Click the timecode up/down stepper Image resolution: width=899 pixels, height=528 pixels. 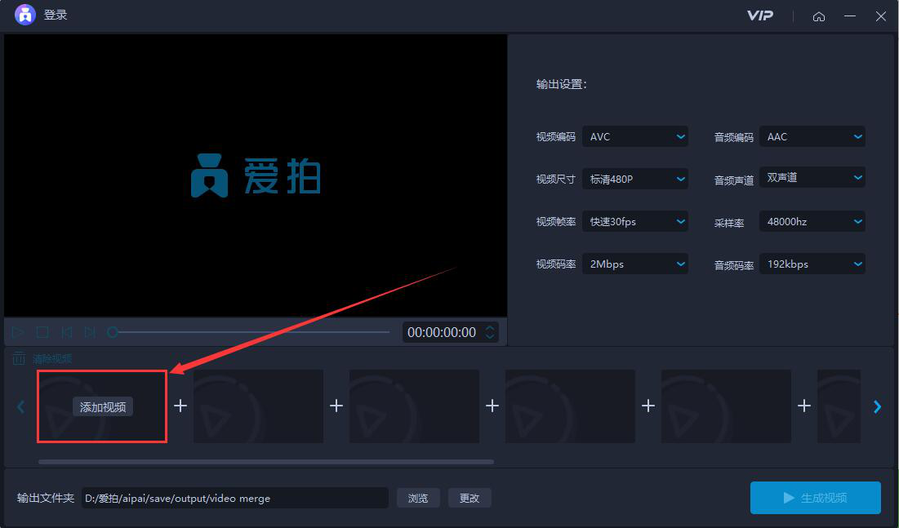(x=490, y=332)
